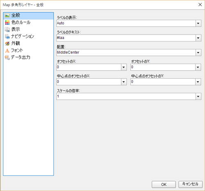Image resolution: width=205 pixels, height=191 pixels.
Task: Expand the ラベルのテキスト dropdown arrow
Action: pyautogui.click(x=198, y=38)
